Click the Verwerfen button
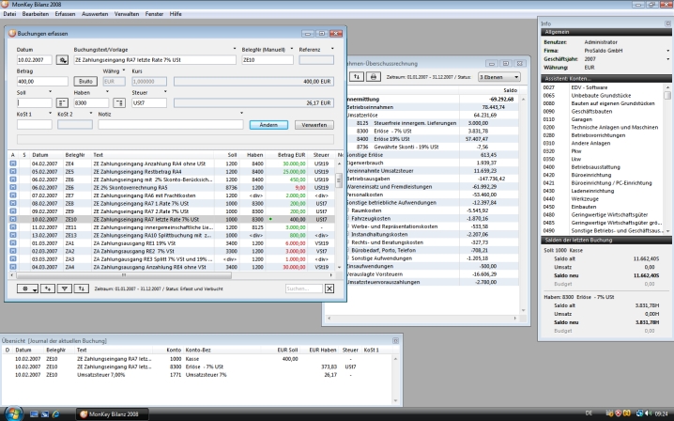This screenshot has height=421, width=674. point(315,124)
